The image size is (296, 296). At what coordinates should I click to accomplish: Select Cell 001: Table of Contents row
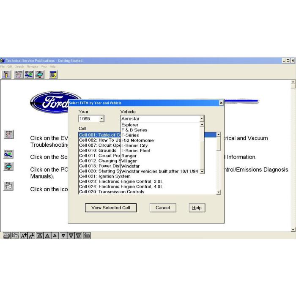click(x=99, y=135)
